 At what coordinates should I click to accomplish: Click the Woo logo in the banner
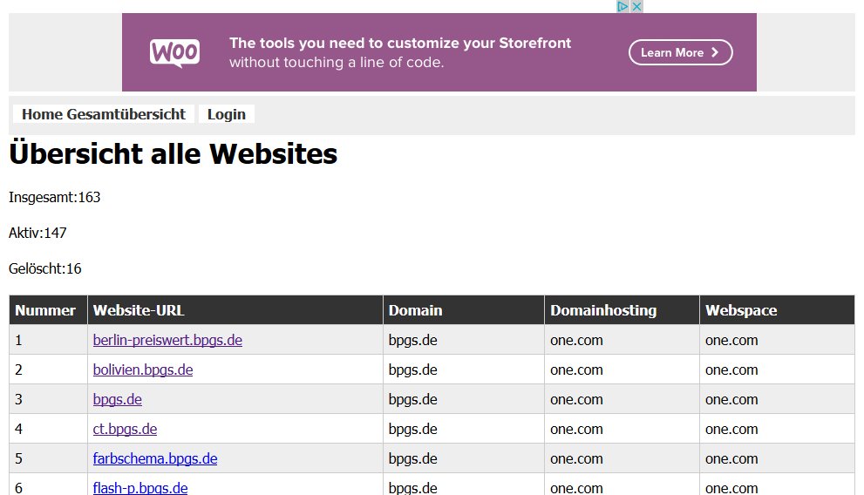pyautogui.click(x=174, y=52)
